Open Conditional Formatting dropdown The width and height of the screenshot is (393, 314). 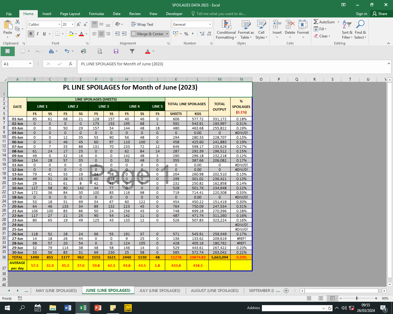(x=226, y=30)
